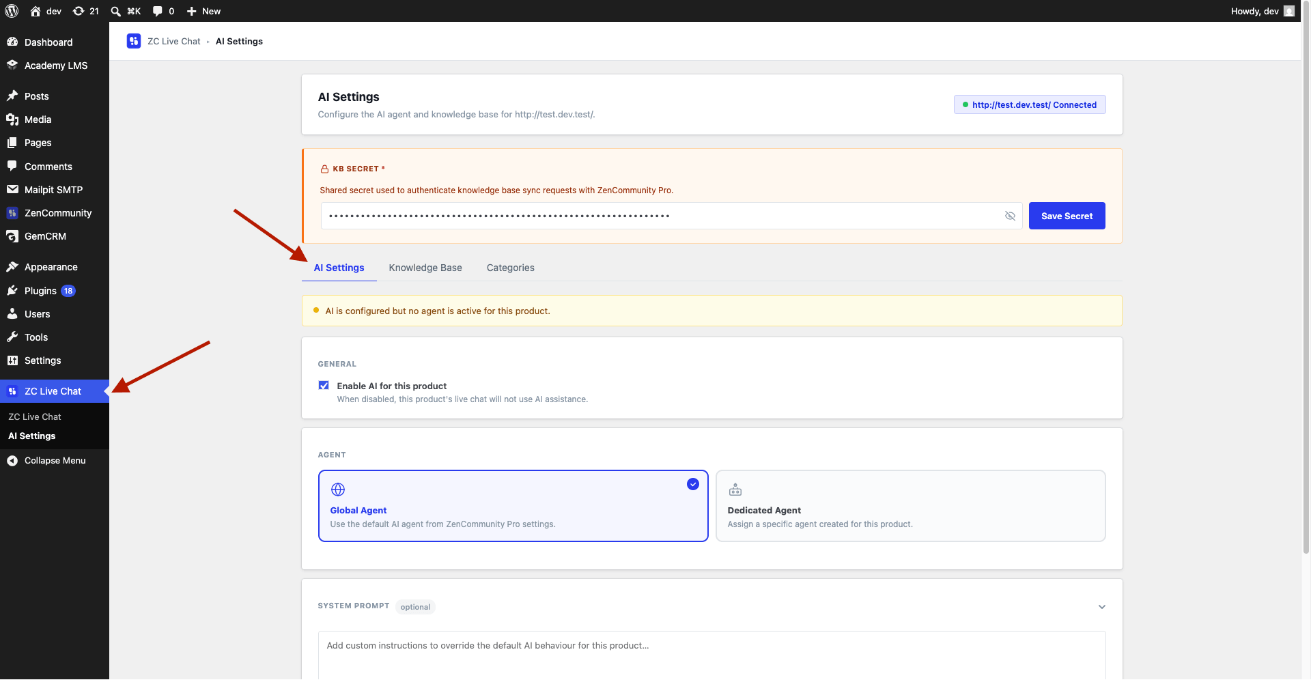The width and height of the screenshot is (1311, 695).
Task: Click ZC Live Chat breadcrumb link
Action: 174,41
